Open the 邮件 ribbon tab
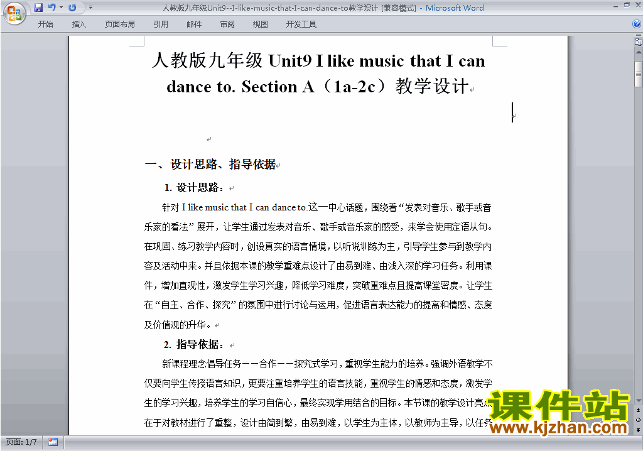The height and width of the screenshot is (451, 643). [194, 24]
